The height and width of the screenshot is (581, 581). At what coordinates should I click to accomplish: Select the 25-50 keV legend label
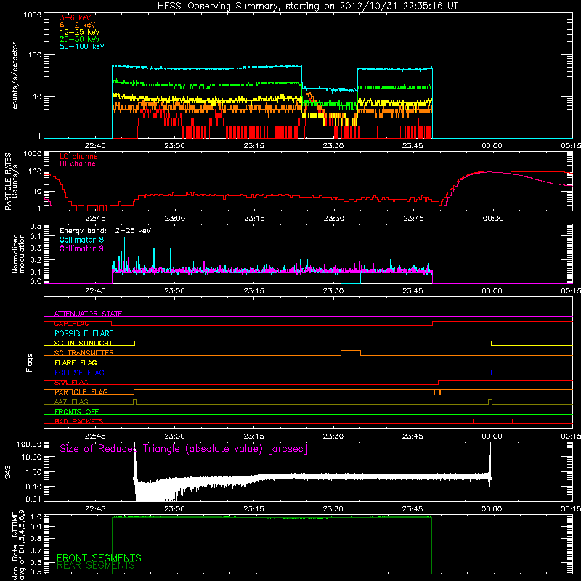(79, 39)
